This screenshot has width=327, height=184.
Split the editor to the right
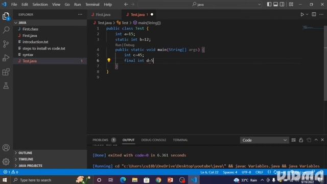pos(314,14)
